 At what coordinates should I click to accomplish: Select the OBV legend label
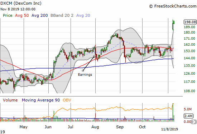67,100
